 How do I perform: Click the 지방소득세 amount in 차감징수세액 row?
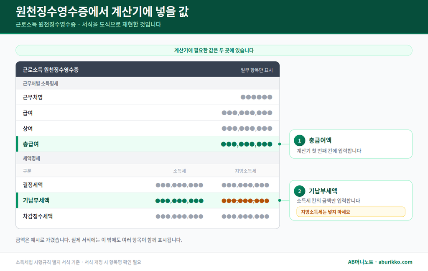click(x=245, y=216)
